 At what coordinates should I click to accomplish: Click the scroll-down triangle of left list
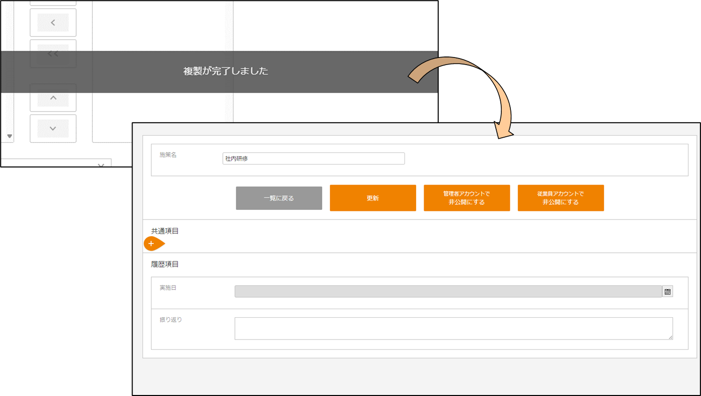pos(9,136)
